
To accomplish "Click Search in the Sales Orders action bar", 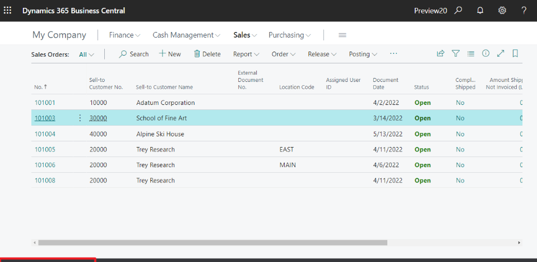I will click(133, 54).
